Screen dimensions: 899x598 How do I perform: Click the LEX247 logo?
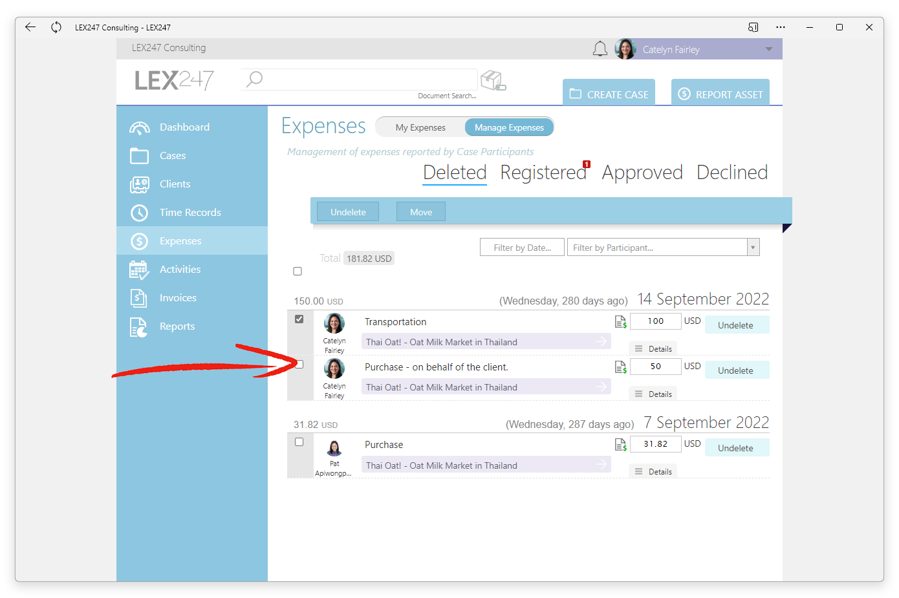[x=174, y=80]
